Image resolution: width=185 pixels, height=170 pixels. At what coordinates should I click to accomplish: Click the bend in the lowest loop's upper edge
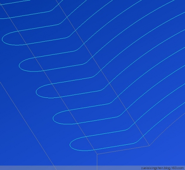[127, 129]
